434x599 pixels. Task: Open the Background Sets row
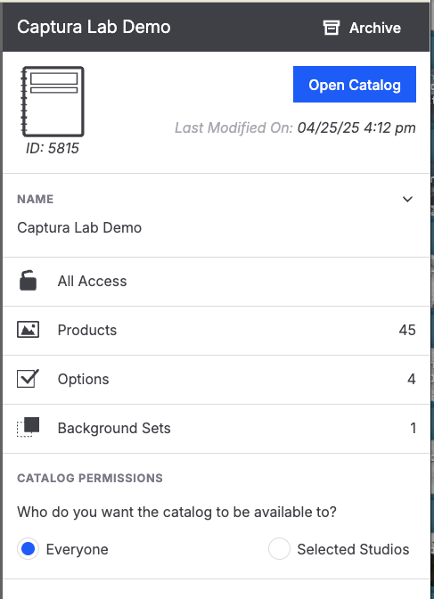click(217, 428)
